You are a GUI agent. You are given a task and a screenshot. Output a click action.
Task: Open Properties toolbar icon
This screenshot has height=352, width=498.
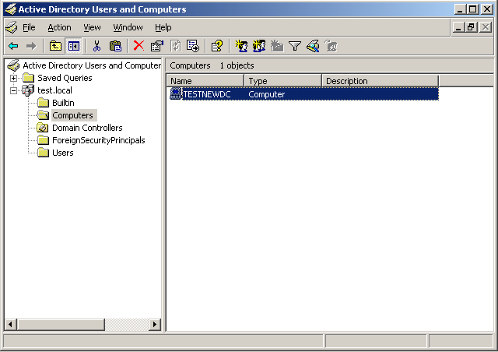click(157, 47)
